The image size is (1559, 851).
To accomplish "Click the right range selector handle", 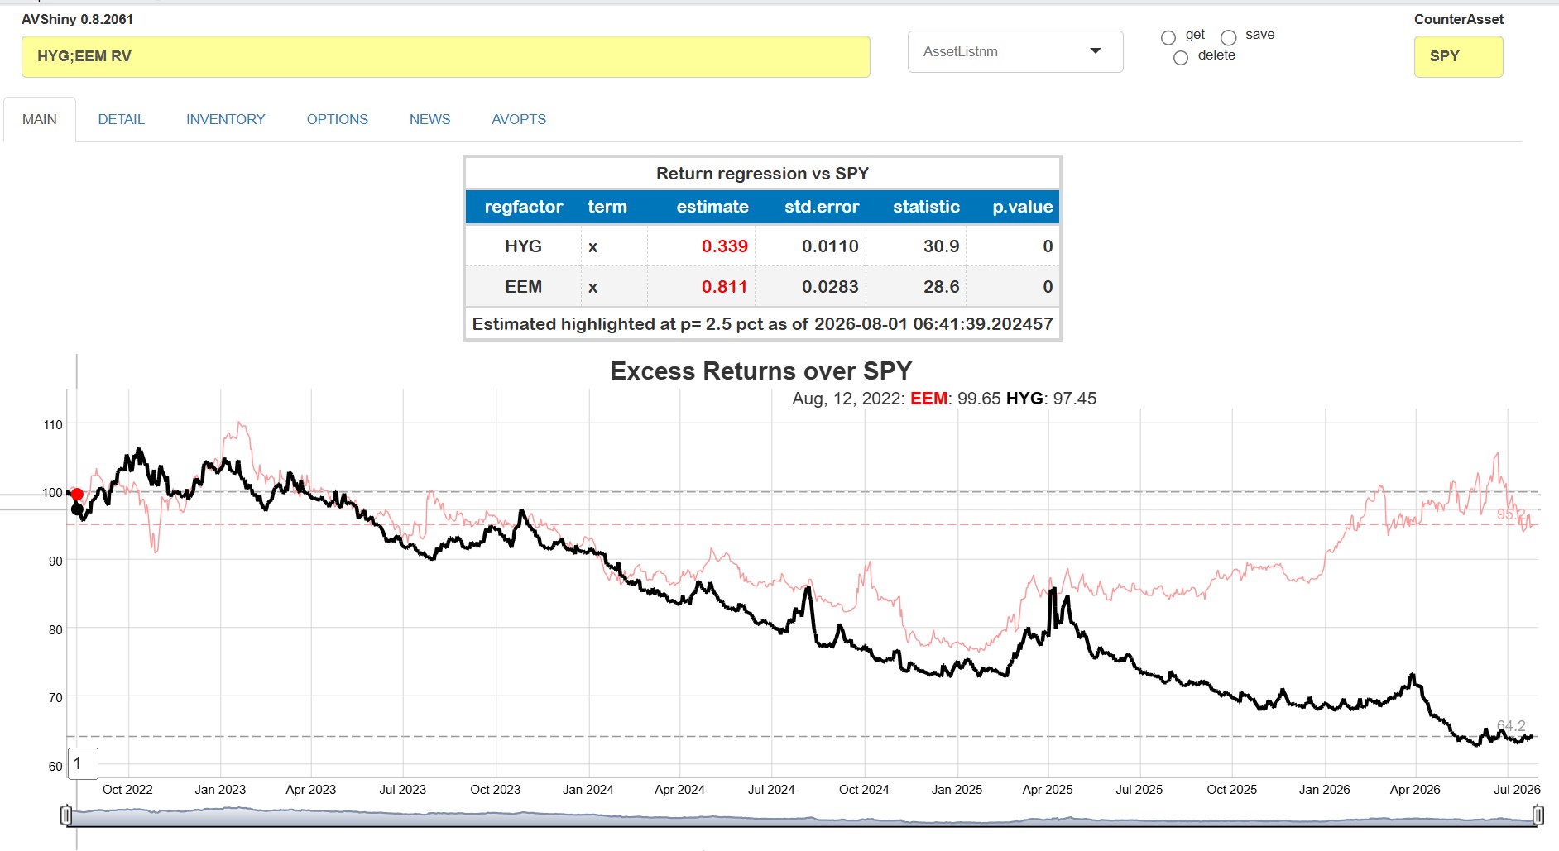I will [1537, 816].
